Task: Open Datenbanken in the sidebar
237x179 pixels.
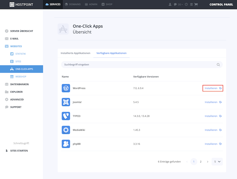Action: point(19,84)
